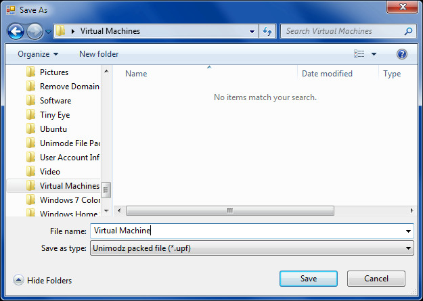This screenshot has height=301, width=423.
Task: Click the horizontal scrollbar thumb
Action: click(x=230, y=210)
